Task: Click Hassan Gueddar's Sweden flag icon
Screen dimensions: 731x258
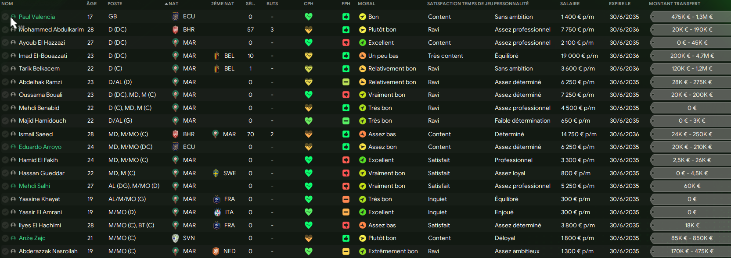Action: tap(216, 173)
